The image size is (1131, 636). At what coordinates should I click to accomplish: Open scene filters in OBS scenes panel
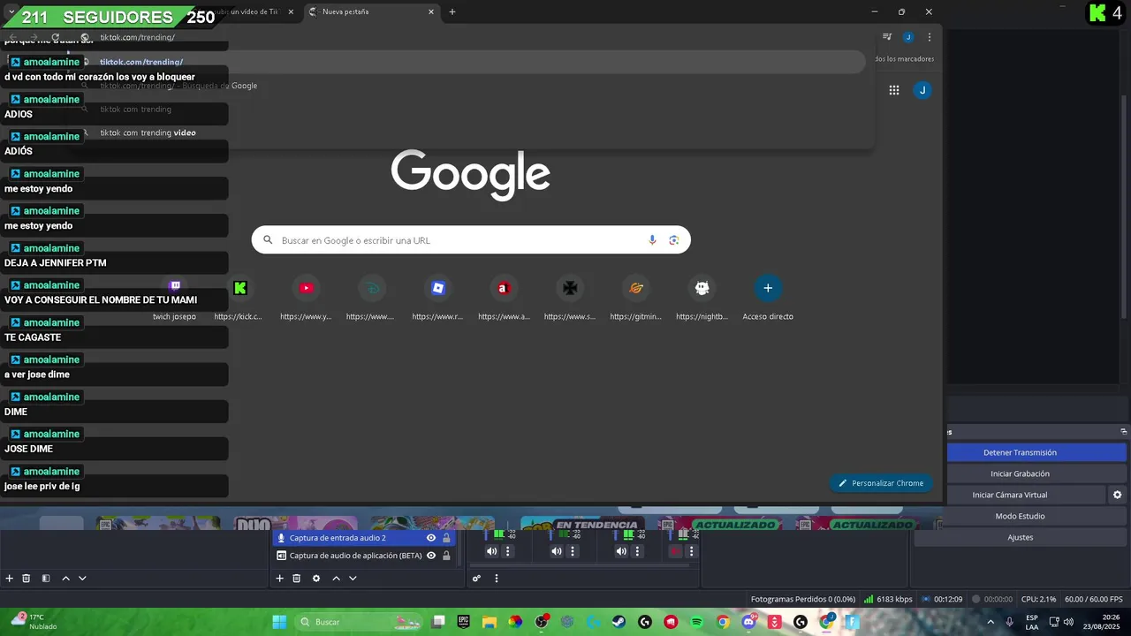click(x=46, y=579)
